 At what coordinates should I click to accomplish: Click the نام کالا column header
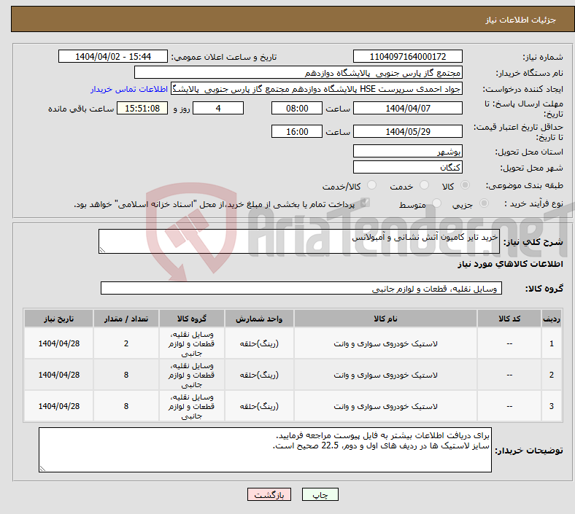point(385,319)
